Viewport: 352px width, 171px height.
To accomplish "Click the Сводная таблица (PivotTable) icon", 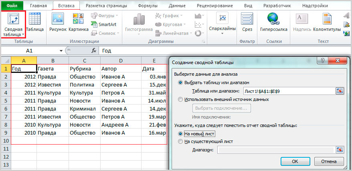I will pyautogui.click(x=13, y=18).
